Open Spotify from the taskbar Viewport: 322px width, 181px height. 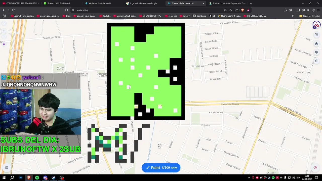[37, 178]
